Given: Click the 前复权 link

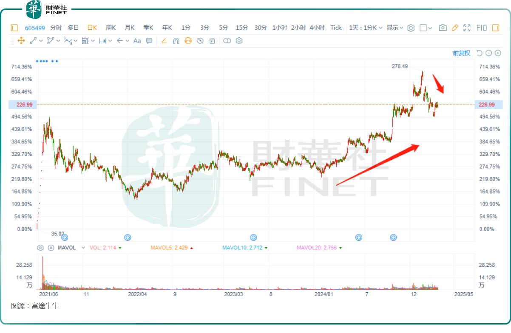Looking at the screenshot, I should [x=462, y=53].
